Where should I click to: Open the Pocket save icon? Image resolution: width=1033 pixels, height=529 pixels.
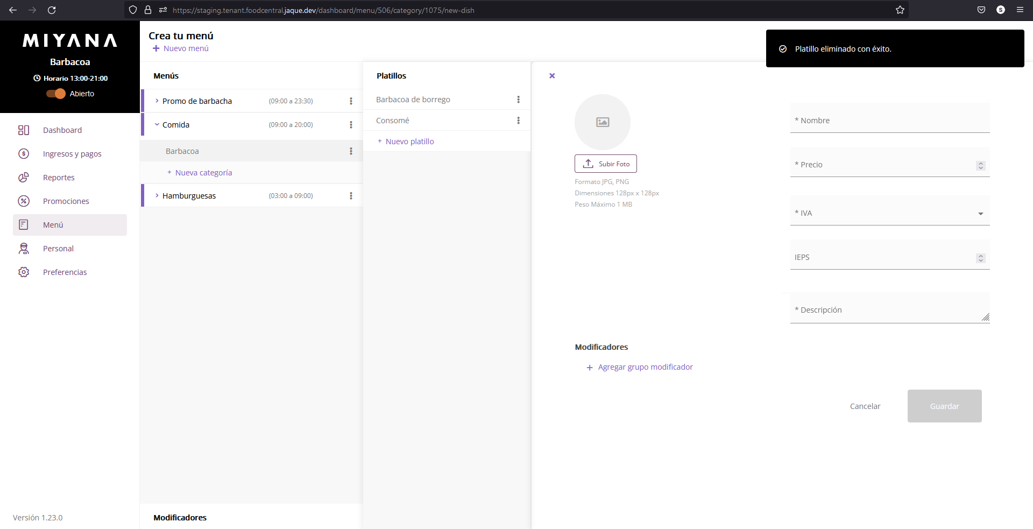pyautogui.click(x=981, y=10)
